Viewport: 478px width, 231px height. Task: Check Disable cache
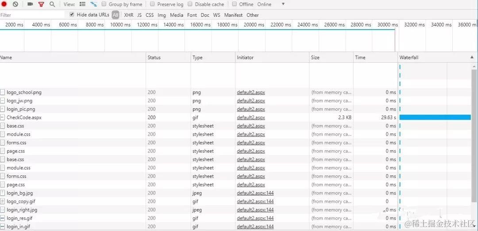(190, 4)
